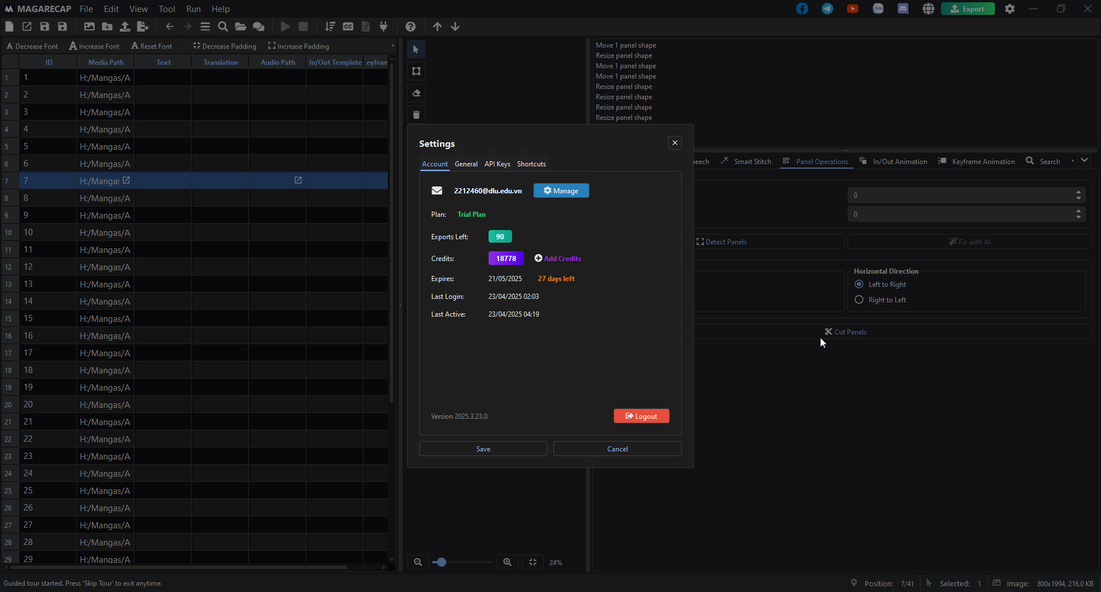Expand the tabs overflow chevron
Image resolution: width=1101 pixels, height=592 pixels.
pyautogui.click(x=1084, y=161)
